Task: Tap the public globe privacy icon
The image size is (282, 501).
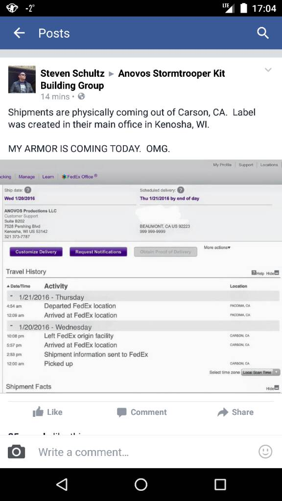Action: point(82,96)
